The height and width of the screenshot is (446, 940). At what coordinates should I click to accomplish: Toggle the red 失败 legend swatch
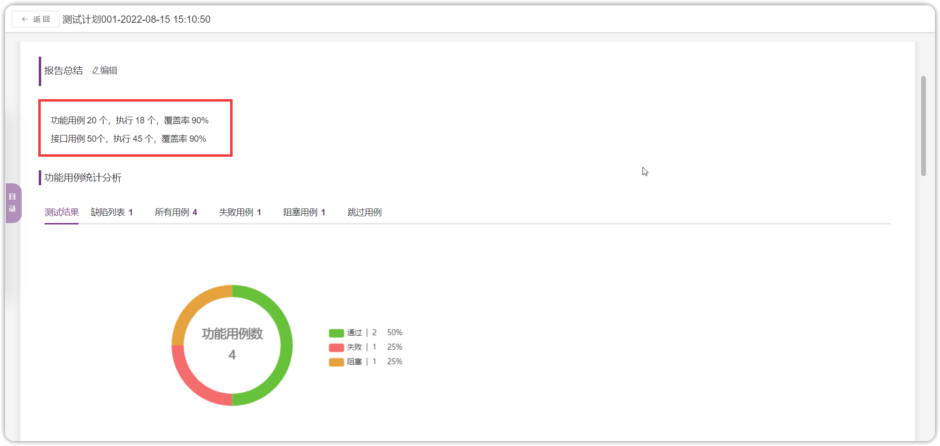pos(336,347)
